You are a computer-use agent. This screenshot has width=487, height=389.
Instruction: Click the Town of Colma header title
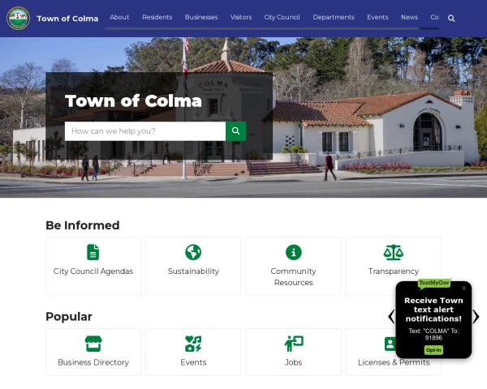pyautogui.click(x=67, y=19)
